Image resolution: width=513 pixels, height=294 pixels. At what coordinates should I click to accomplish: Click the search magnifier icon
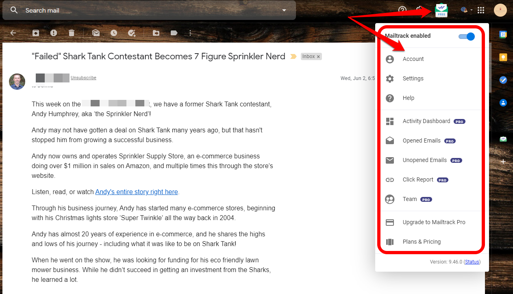click(x=14, y=10)
